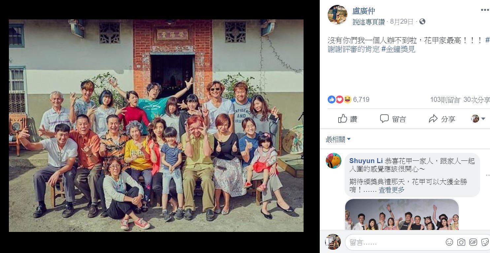This screenshot has height=253, width=490.
Task: Click the comment speech bubble icon
Action: [x=384, y=119]
